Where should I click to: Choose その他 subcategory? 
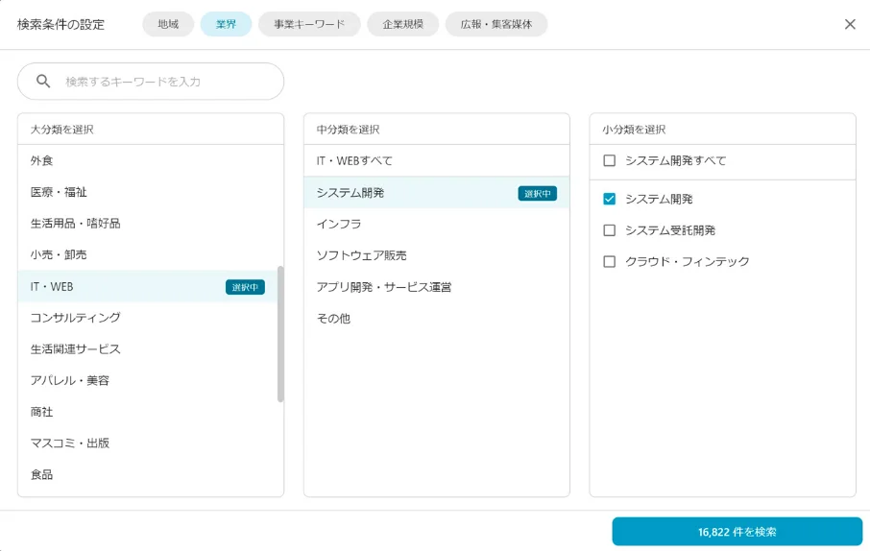point(437,319)
